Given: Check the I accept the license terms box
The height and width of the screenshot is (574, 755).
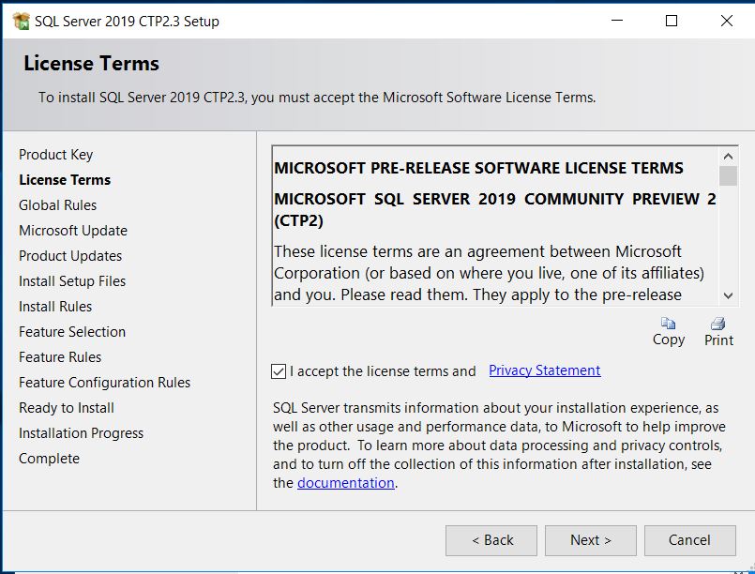Looking at the screenshot, I should (x=278, y=371).
